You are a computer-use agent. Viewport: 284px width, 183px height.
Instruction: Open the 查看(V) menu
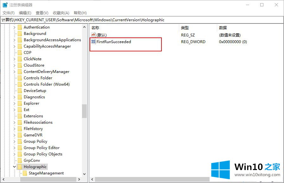click(42, 13)
